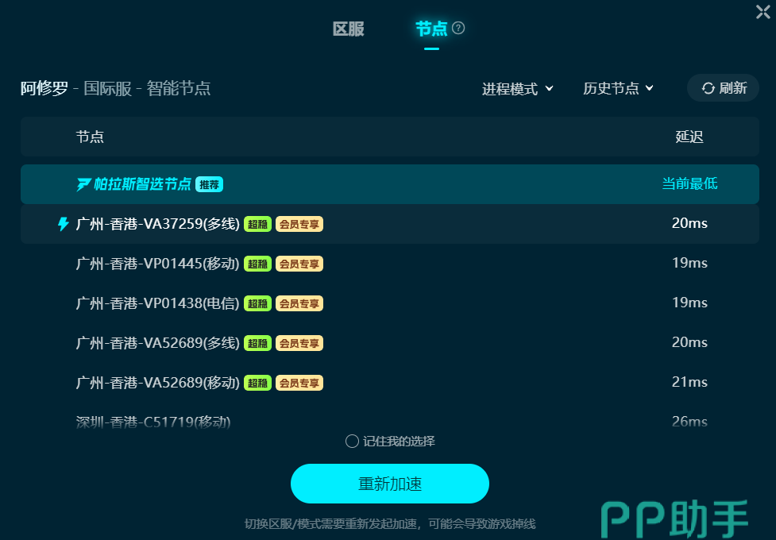Switch to the 区服 tab
Image resolution: width=776 pixels, height=540 pixels.
[349, 29]
